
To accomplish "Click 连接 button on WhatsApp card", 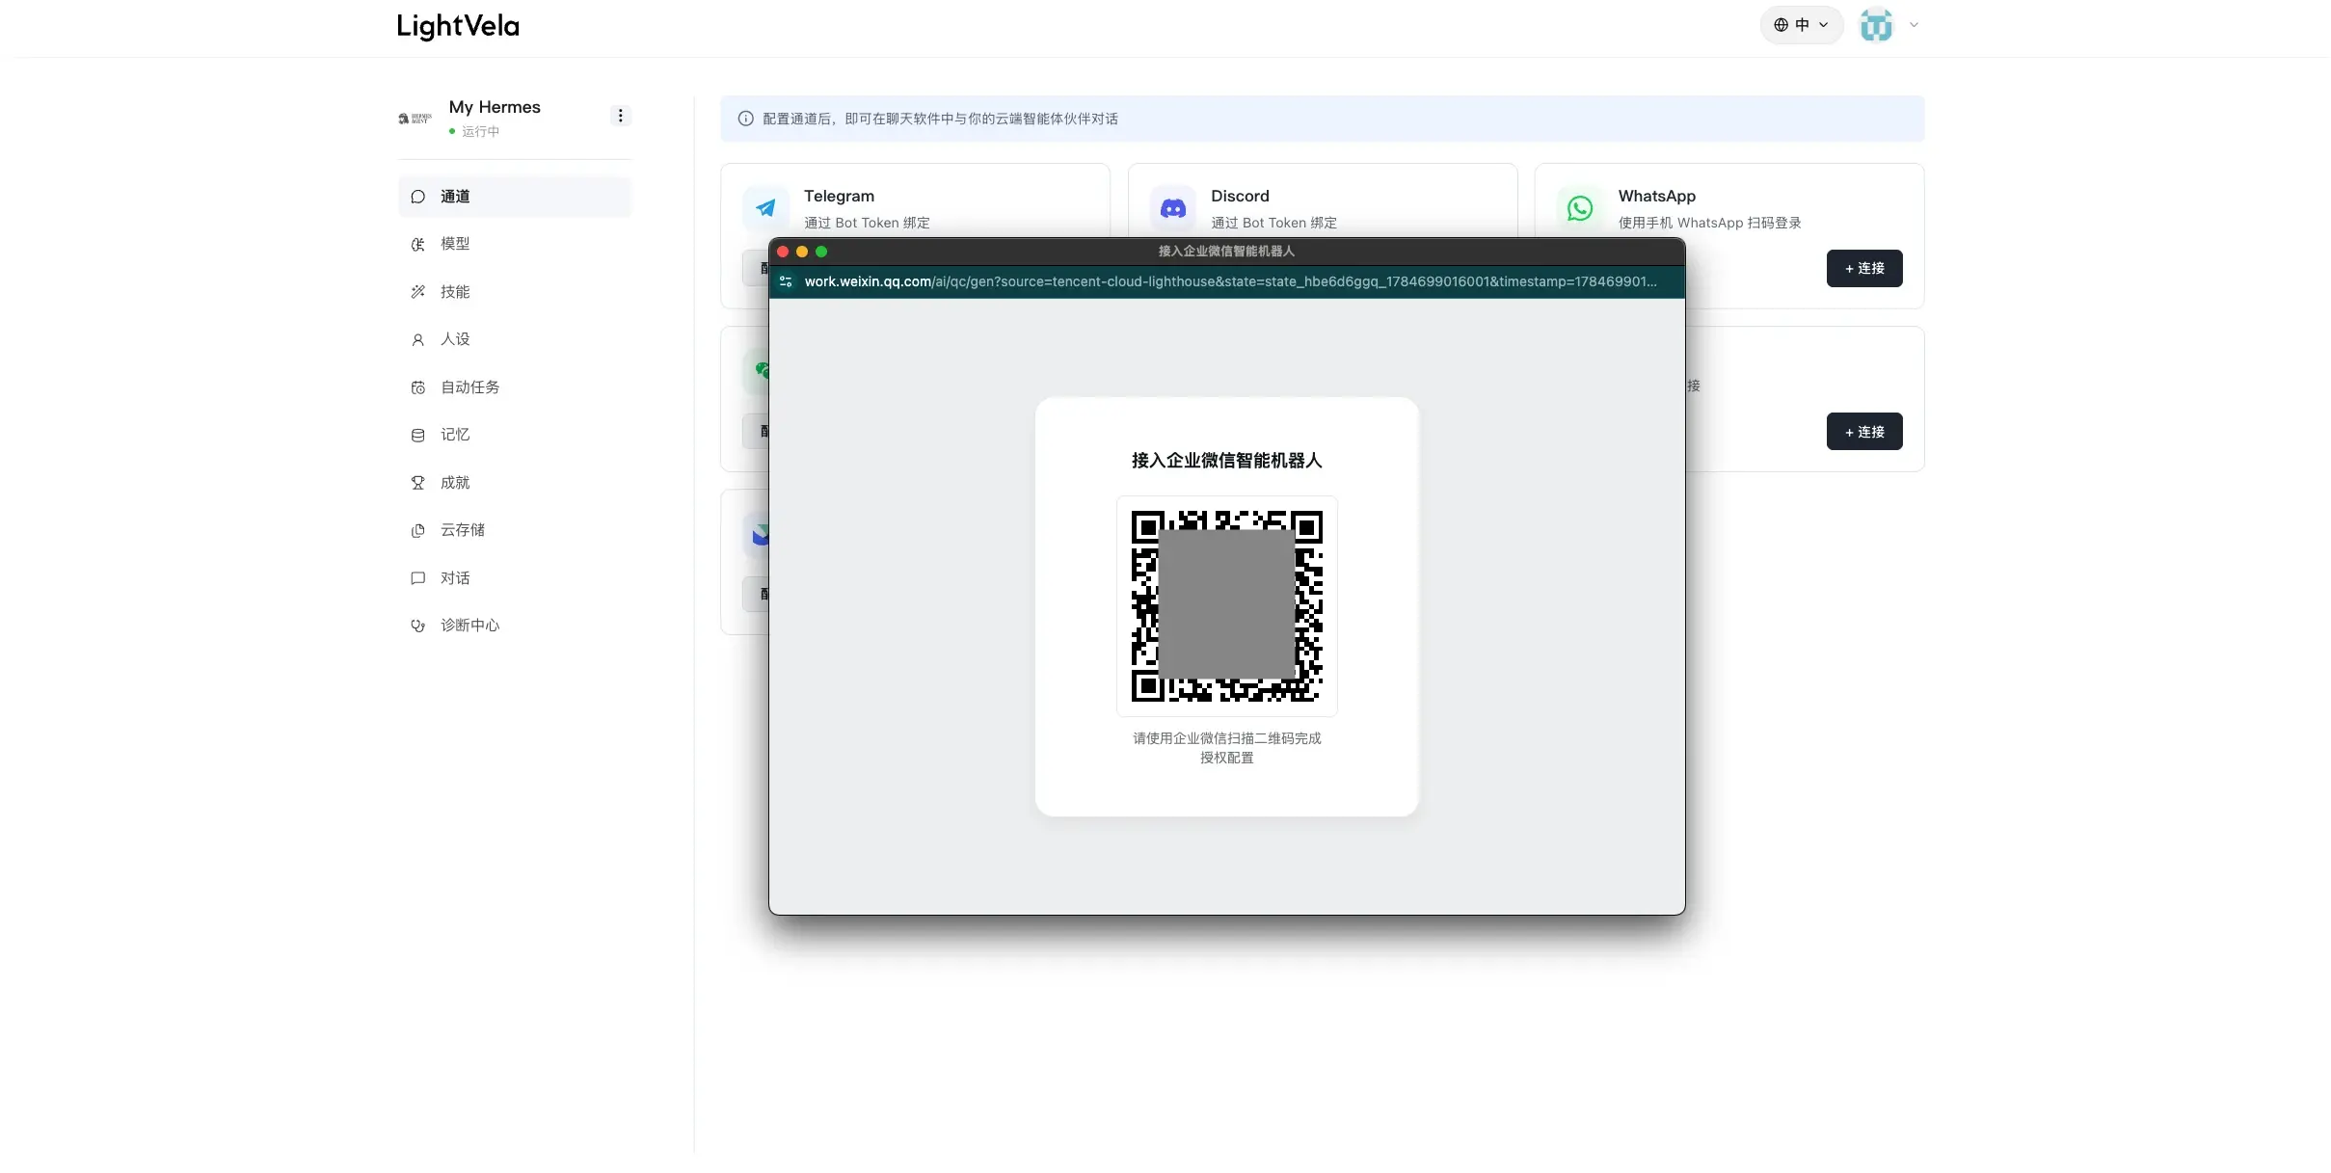I will coord(1864,268).
